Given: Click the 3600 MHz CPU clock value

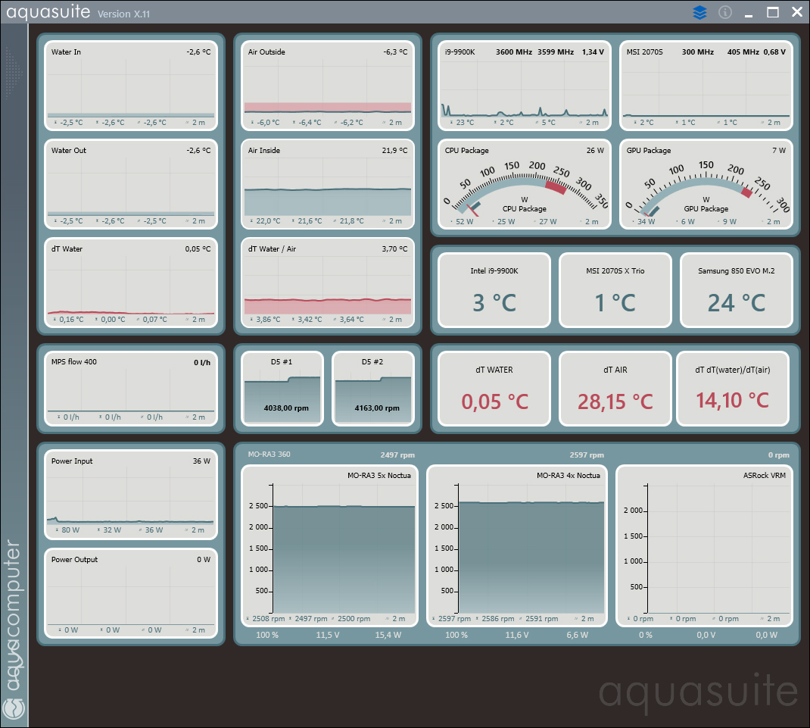Looking at the screenshot, I should tap(513, 52).
